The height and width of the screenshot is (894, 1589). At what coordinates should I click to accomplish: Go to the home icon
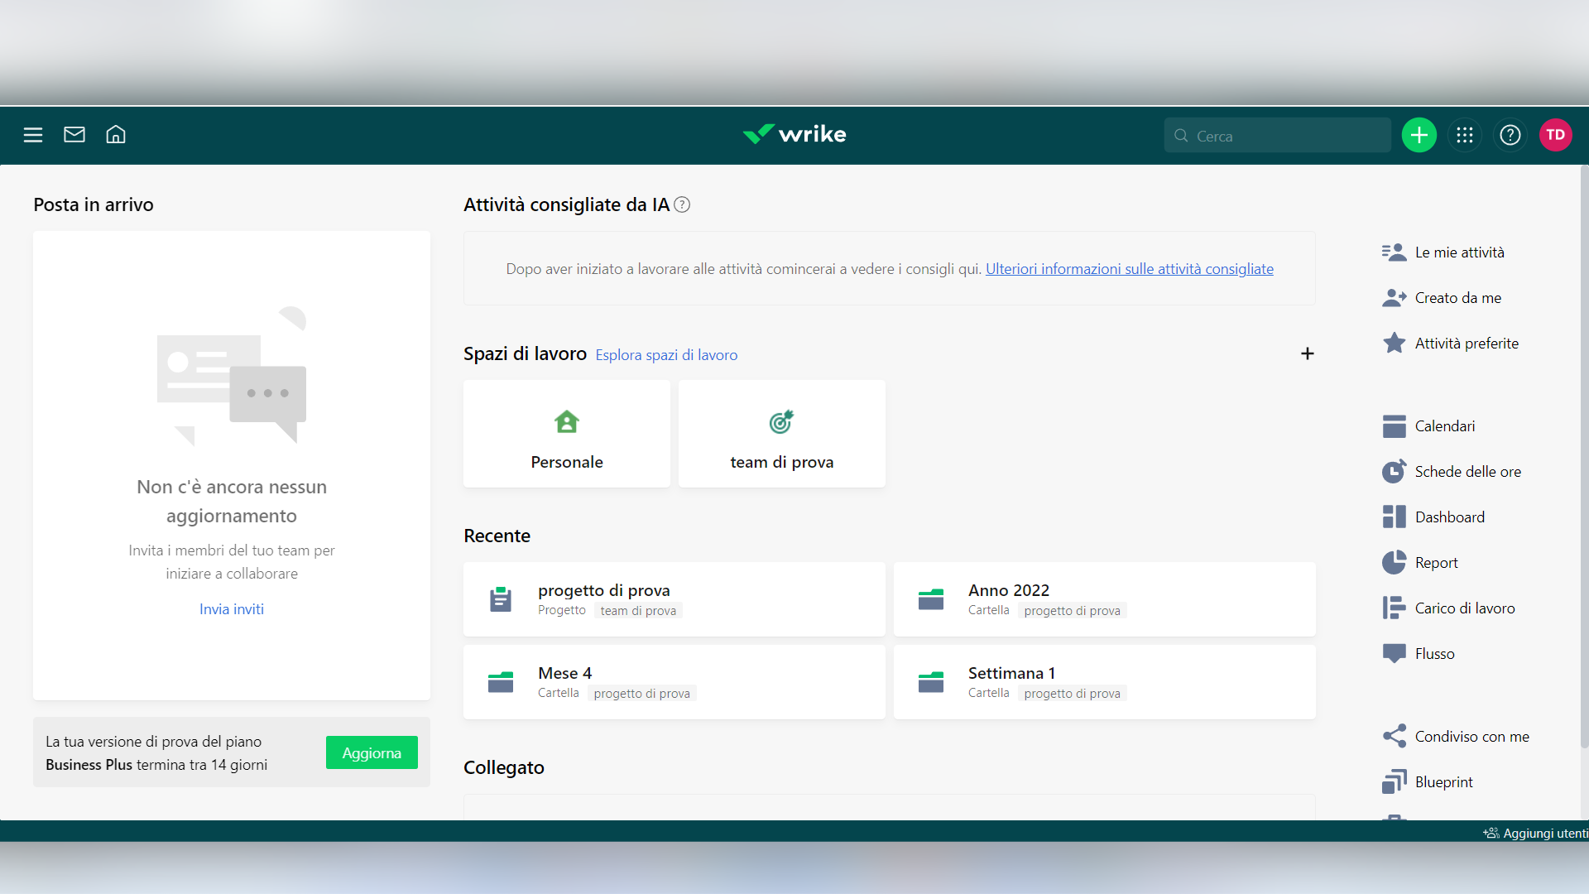coord(116,135)
